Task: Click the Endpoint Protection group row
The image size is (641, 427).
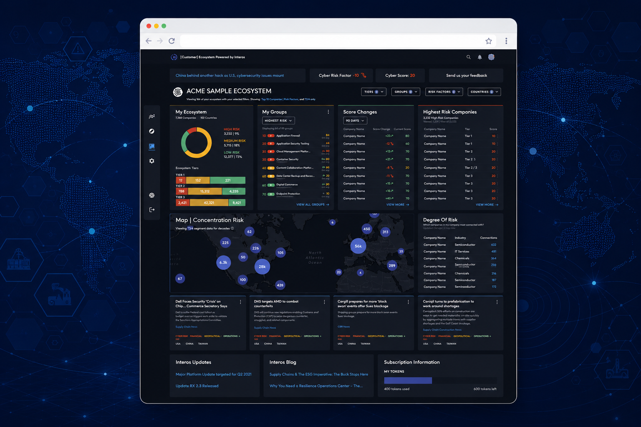Action: click(296, 194)
